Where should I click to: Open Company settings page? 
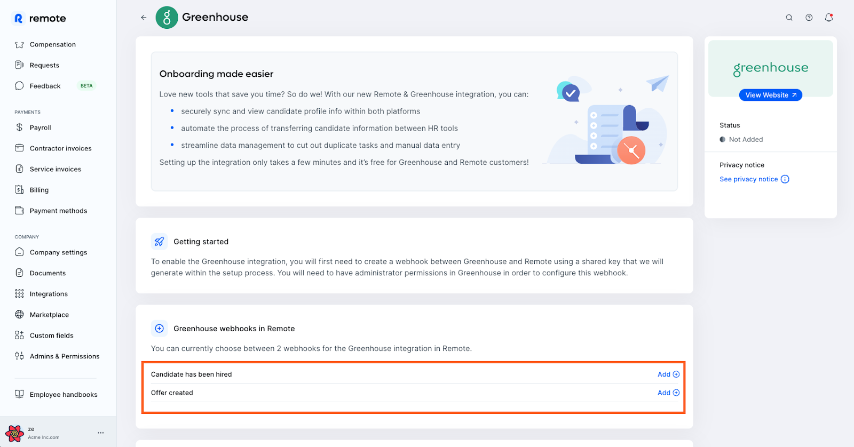point(59,252)
